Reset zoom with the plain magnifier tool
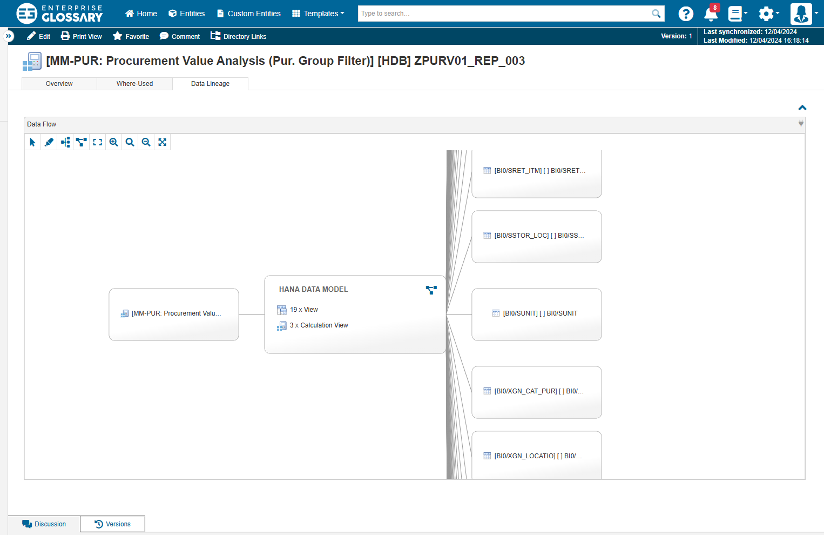 (130, 142)
